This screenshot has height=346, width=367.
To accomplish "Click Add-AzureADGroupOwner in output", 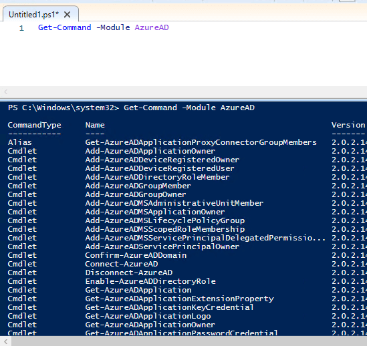I will pos(136,194).
